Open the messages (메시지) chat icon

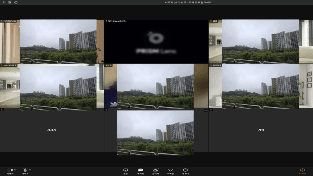[x=141, y=171]
